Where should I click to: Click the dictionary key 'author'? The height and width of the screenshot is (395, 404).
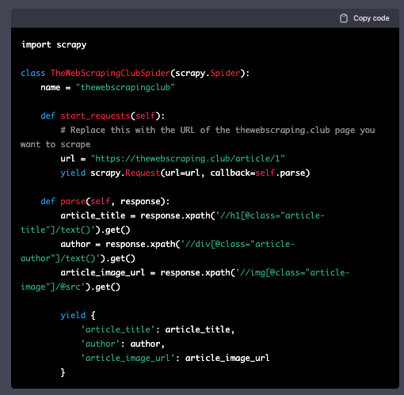(101, 344)
